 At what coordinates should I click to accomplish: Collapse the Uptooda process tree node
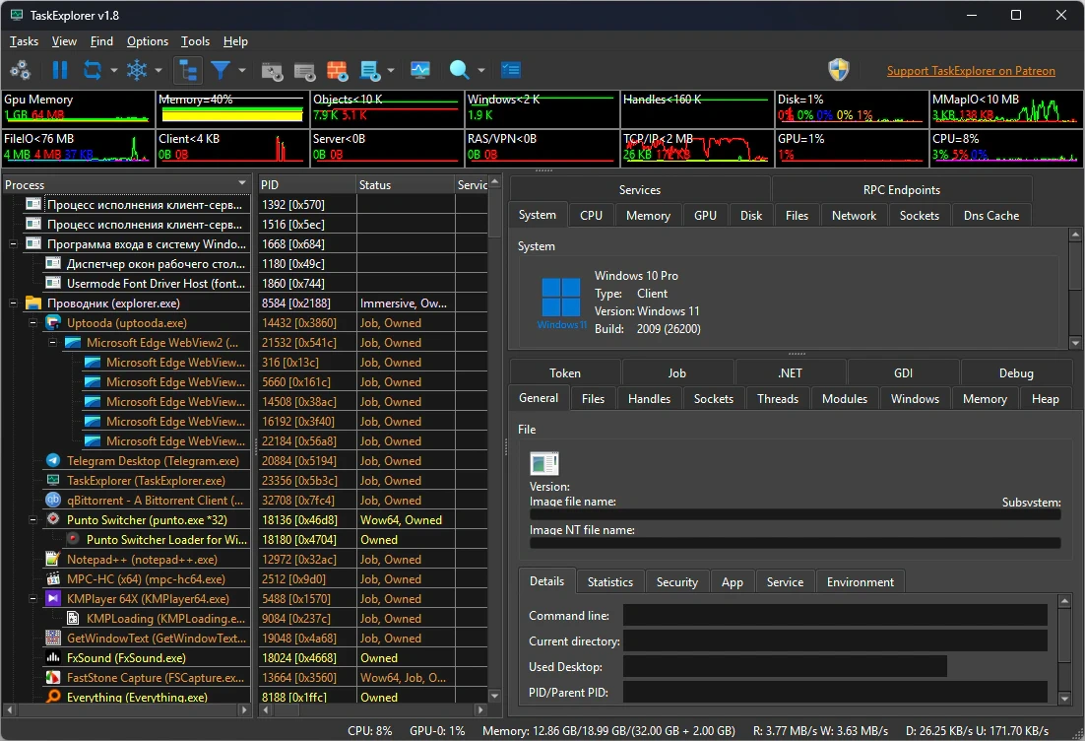pos(32,323)
